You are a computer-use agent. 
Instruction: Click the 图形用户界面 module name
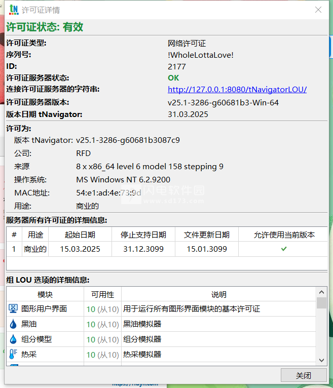44,309
